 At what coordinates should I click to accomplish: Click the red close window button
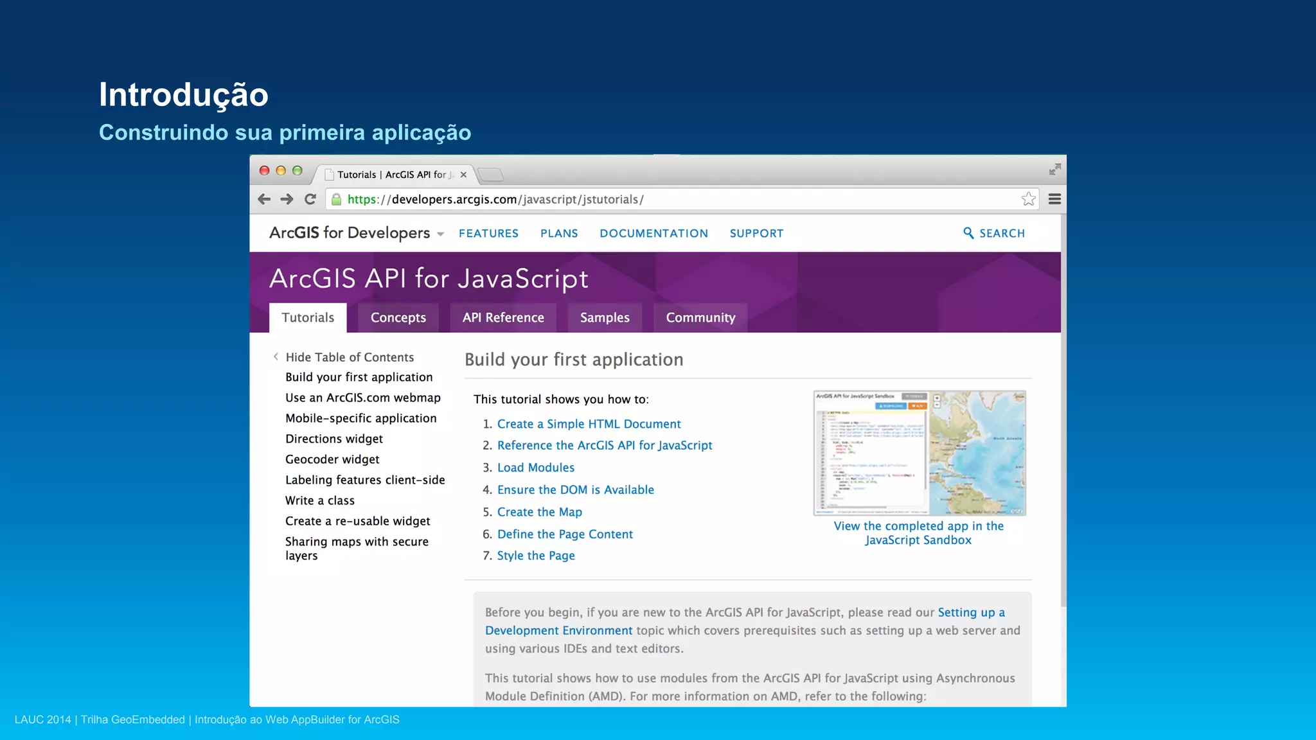[x=264, y=170]
